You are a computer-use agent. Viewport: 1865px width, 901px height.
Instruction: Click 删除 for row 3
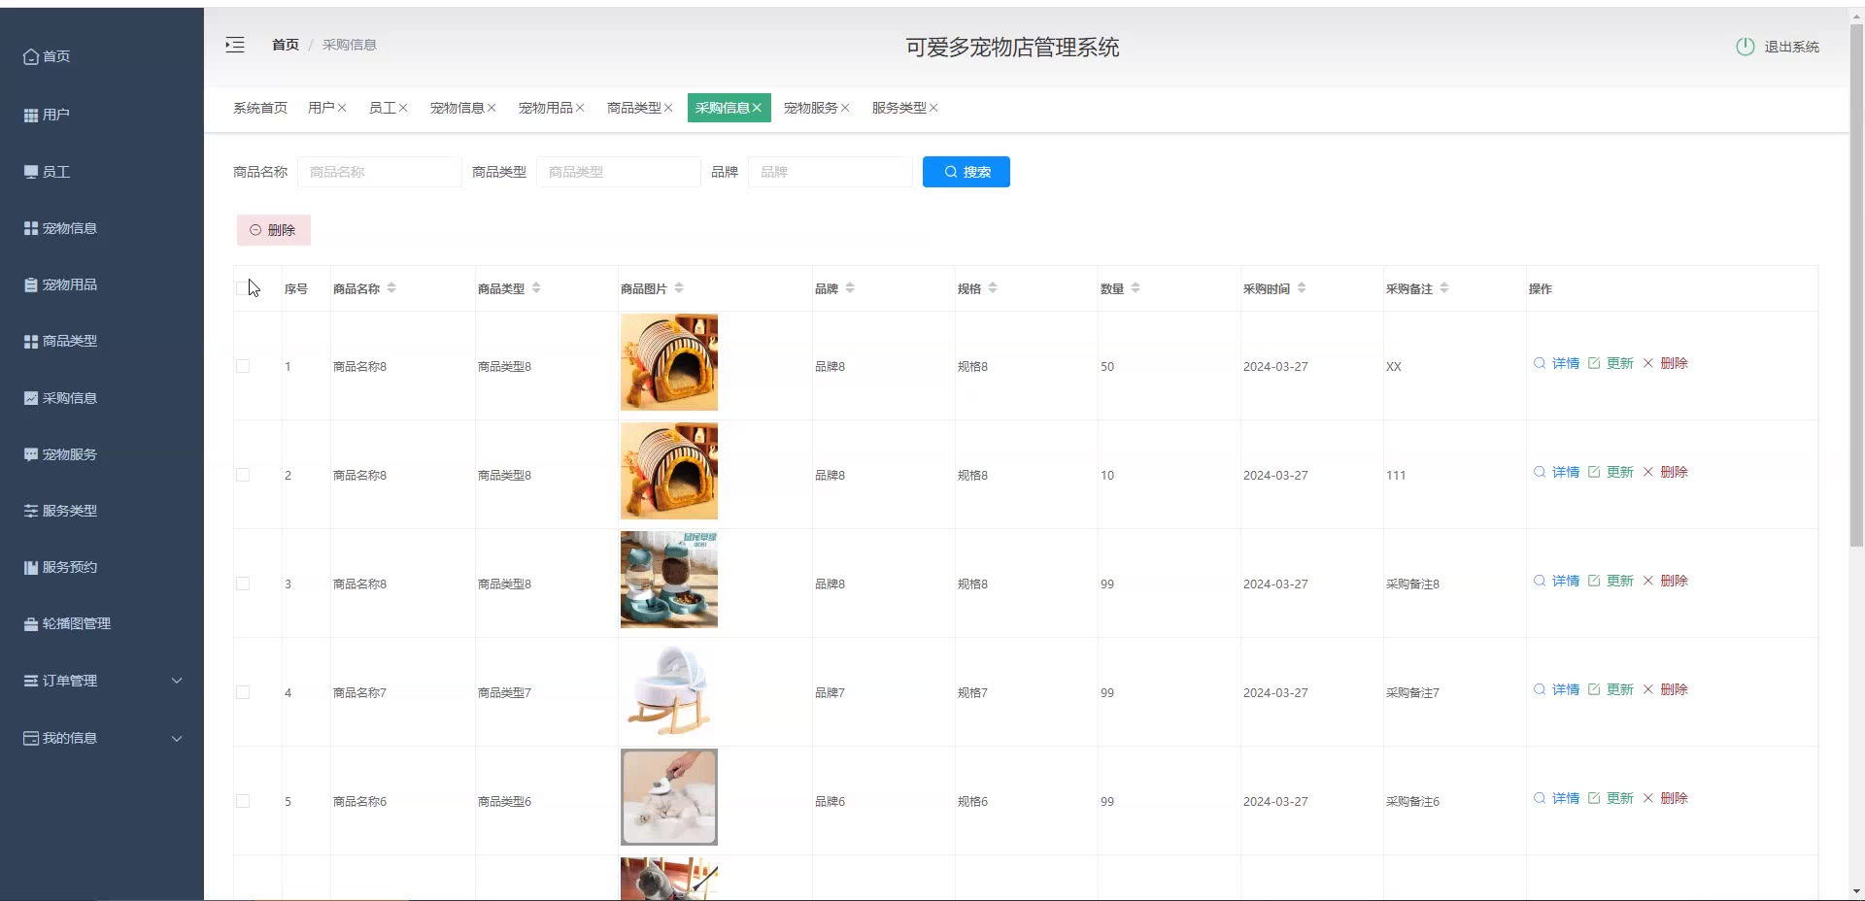click(1665, 581)
